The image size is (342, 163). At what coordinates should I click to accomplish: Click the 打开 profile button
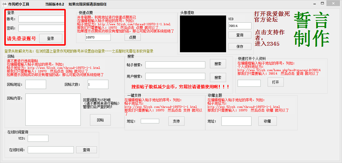click(x=276, y=82)
